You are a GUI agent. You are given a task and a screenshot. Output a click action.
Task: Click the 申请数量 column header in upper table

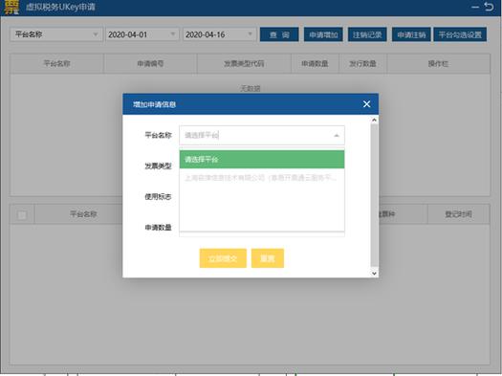pyautogui.click(x=315, y=64)
